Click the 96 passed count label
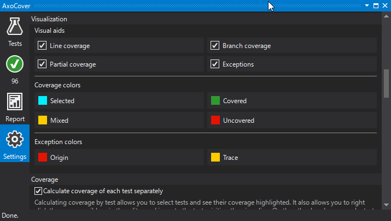Viewport: 391px width, 221px height. 15,81
